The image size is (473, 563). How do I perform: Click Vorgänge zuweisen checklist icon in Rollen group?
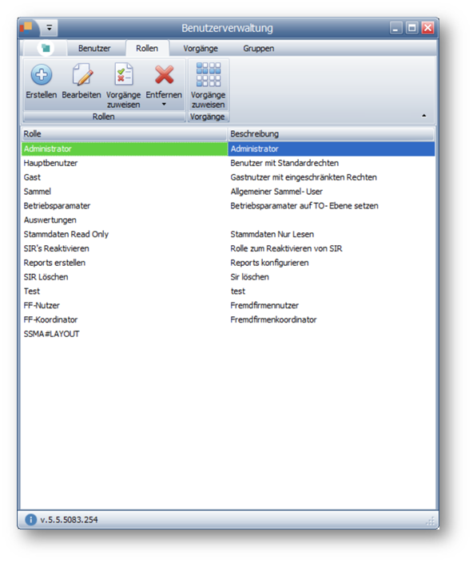click(x=124, y=74)
